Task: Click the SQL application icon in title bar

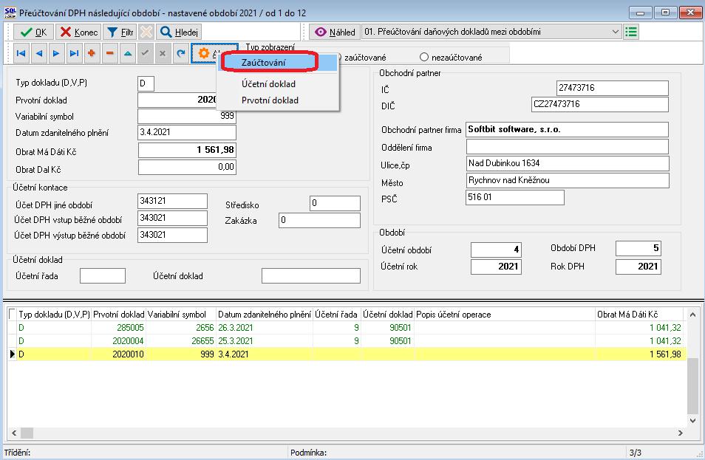Action: 10,12
